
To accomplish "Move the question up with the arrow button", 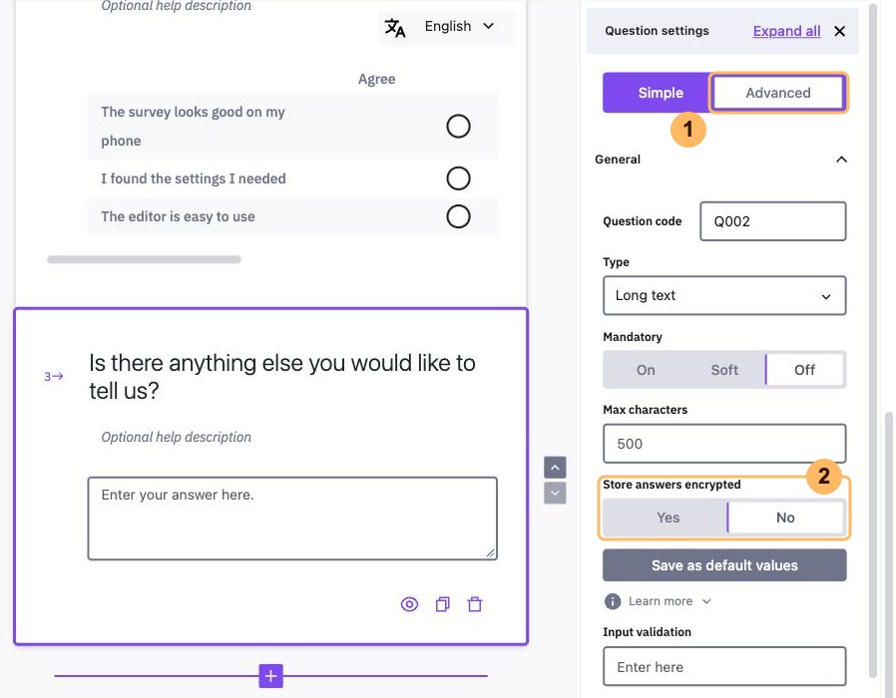I will (x=555, y=468).
